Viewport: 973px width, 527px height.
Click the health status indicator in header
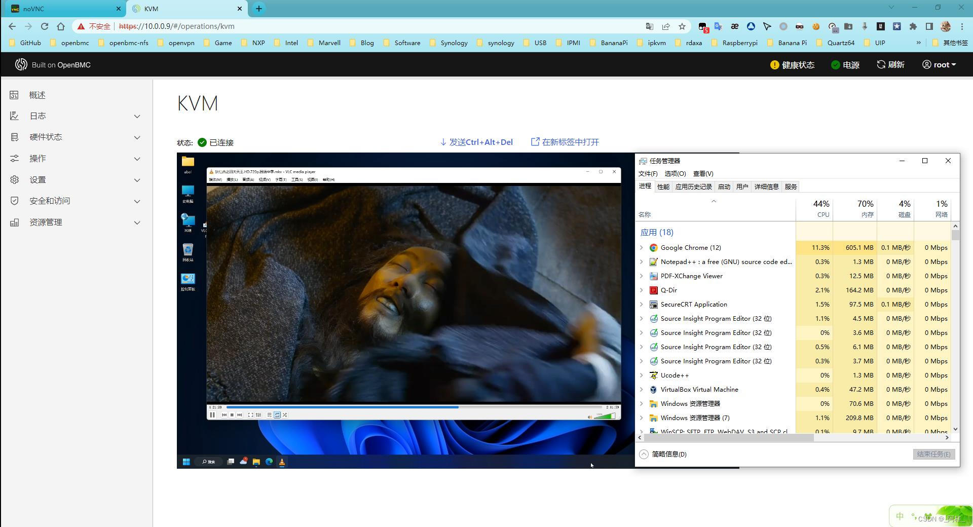pos(792,65)
